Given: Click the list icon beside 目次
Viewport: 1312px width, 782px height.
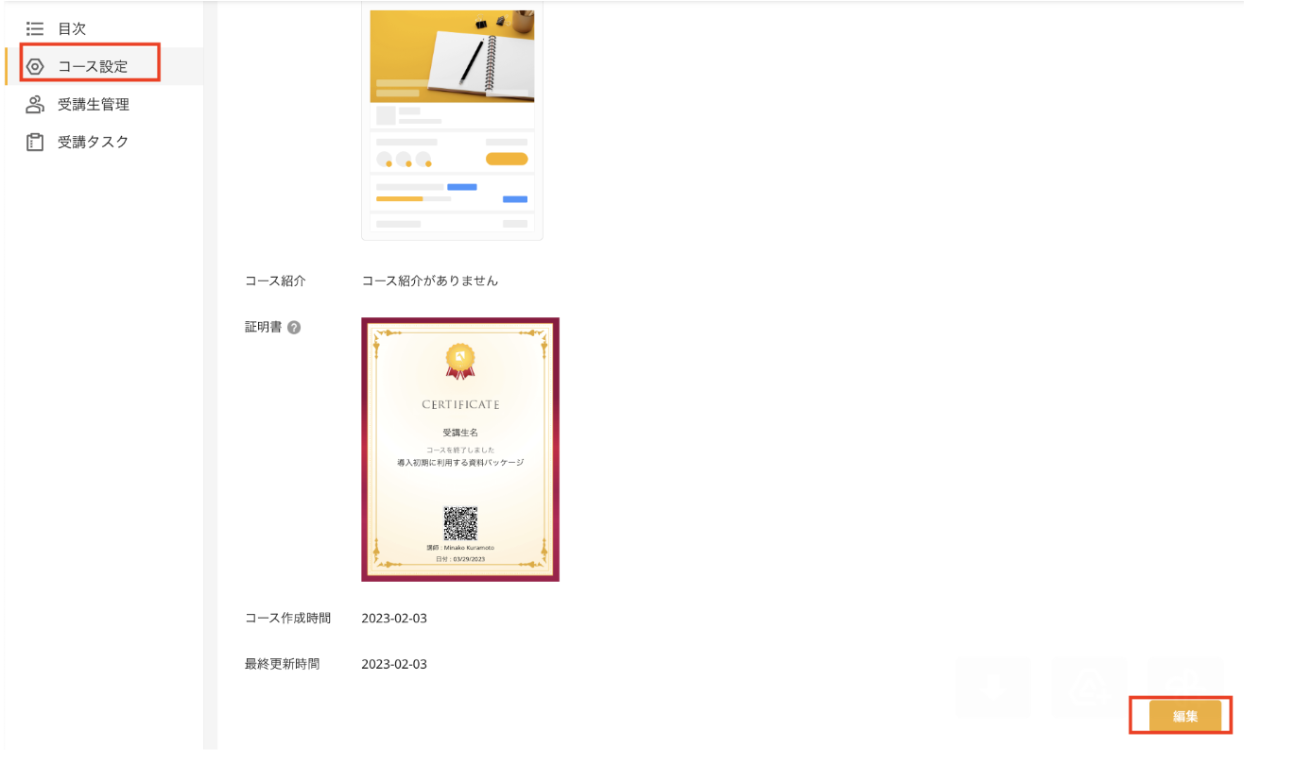Looking at the screenshot, I should point(35,29).
